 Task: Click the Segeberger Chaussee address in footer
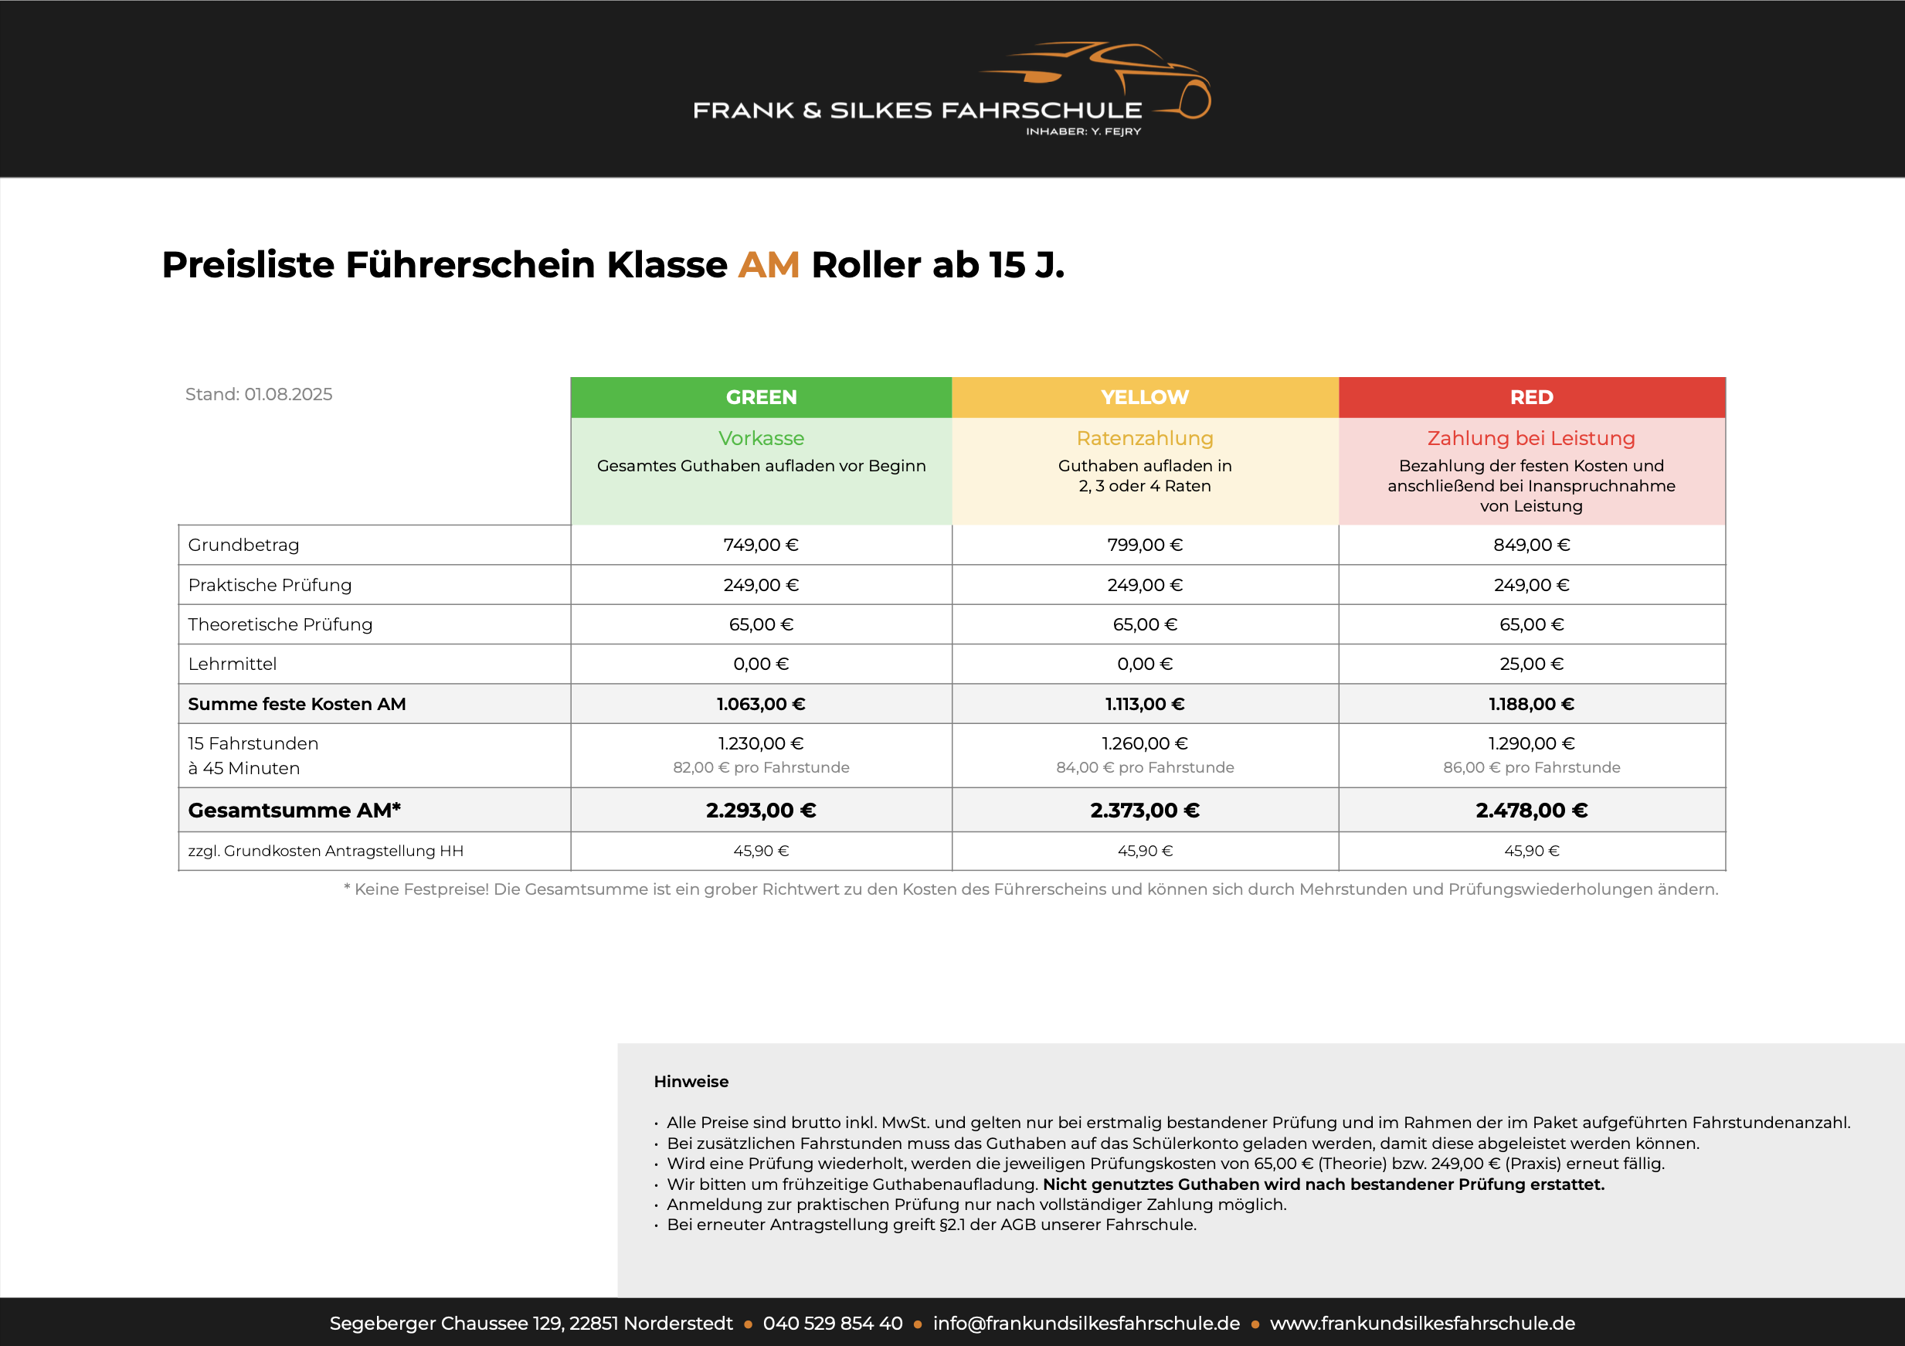point(531,1324)
